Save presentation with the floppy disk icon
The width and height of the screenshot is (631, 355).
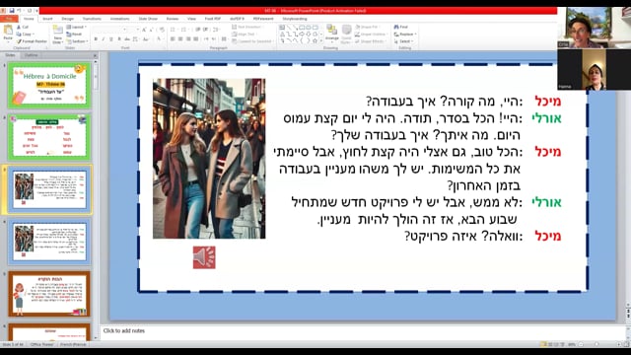12,11
